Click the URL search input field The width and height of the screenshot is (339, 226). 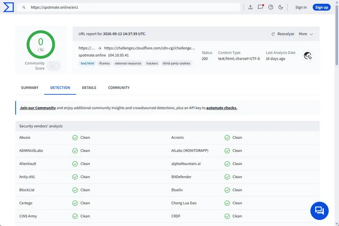129,7
